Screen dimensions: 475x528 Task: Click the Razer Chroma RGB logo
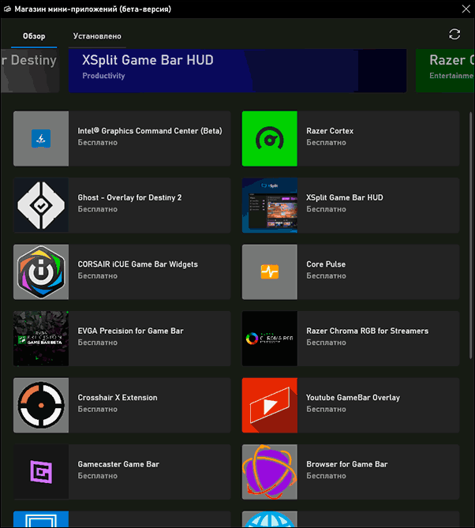[x=269, y=339]
